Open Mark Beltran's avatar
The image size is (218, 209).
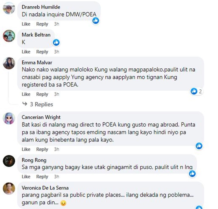coord(9,36)
